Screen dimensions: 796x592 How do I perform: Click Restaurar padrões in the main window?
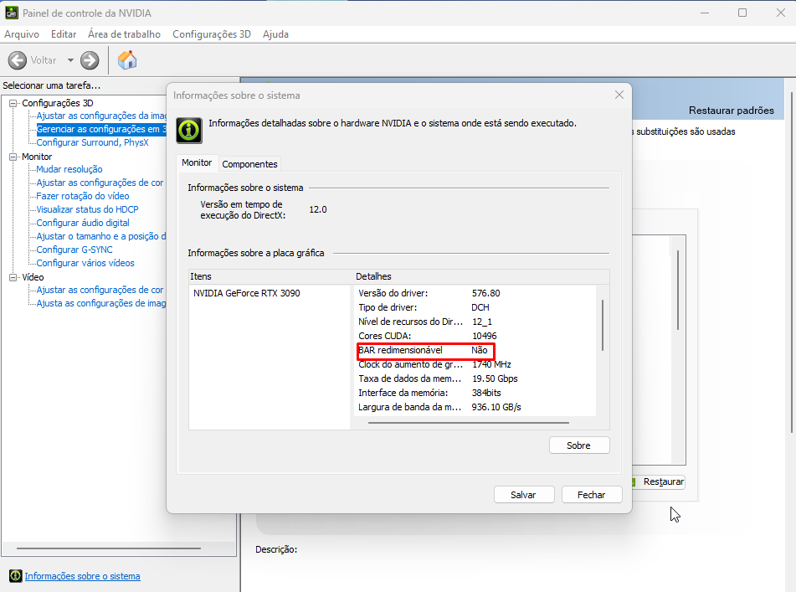coord(731,111)
